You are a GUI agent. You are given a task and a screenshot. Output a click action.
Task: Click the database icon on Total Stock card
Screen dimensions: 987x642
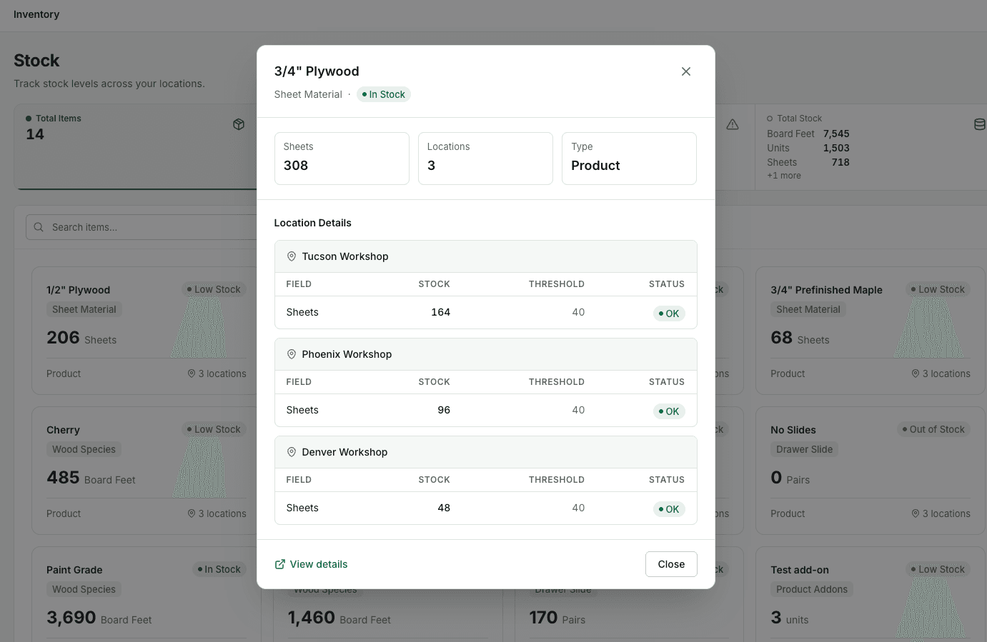click(x=980, y=124)
